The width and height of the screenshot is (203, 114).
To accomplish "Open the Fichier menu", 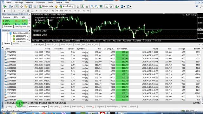I will [9, 3].
